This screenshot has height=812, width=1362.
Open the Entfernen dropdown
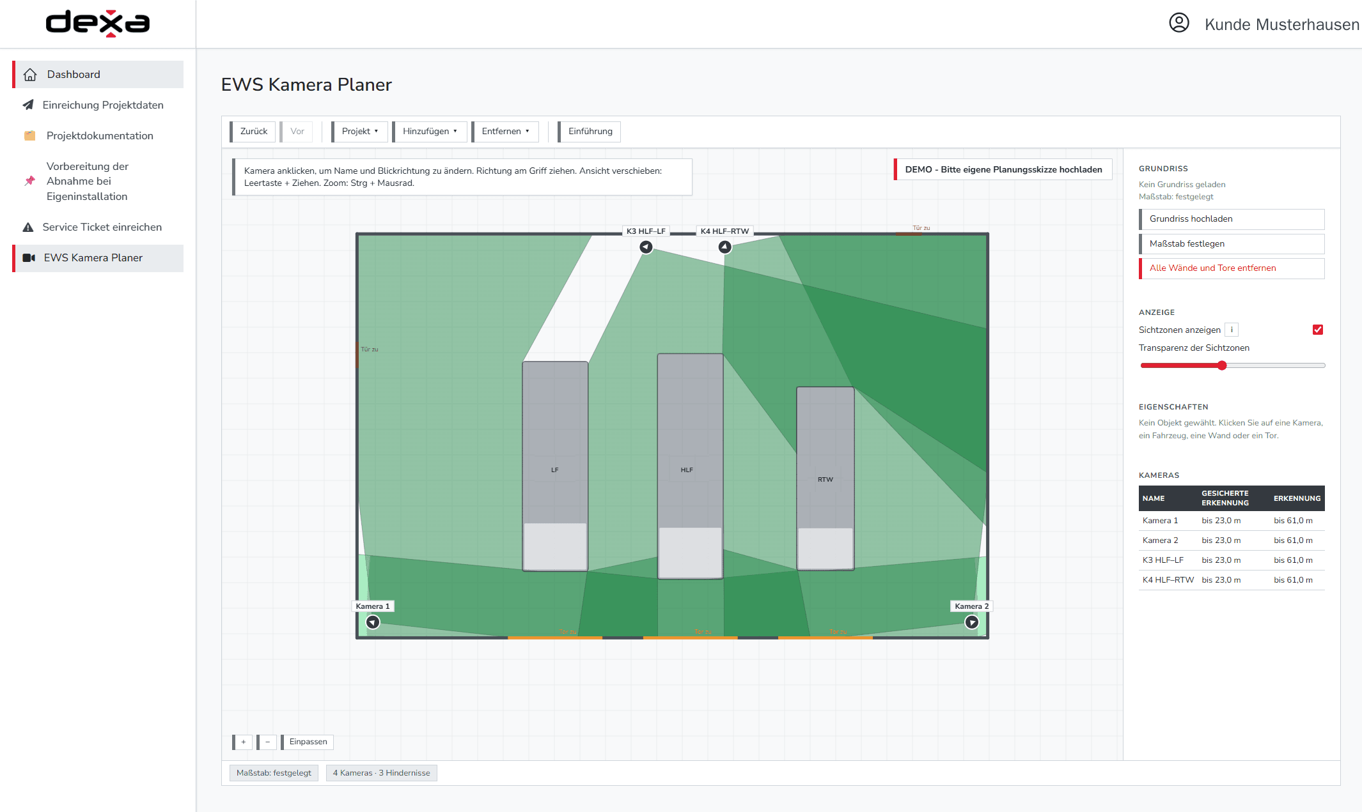505,131
